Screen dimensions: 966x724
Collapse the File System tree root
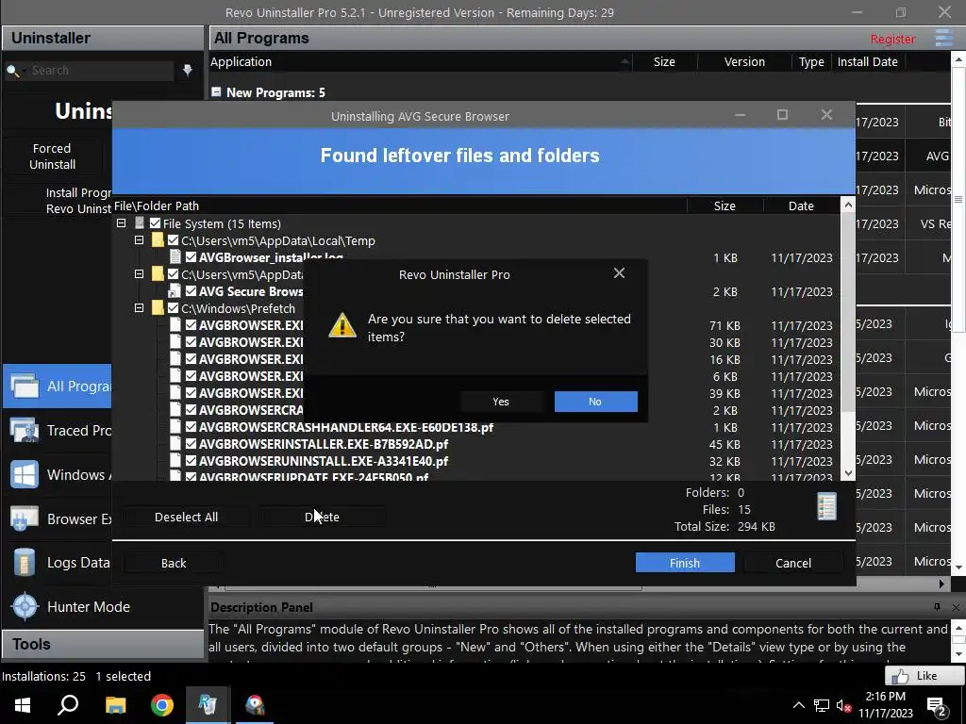[122, 222]
